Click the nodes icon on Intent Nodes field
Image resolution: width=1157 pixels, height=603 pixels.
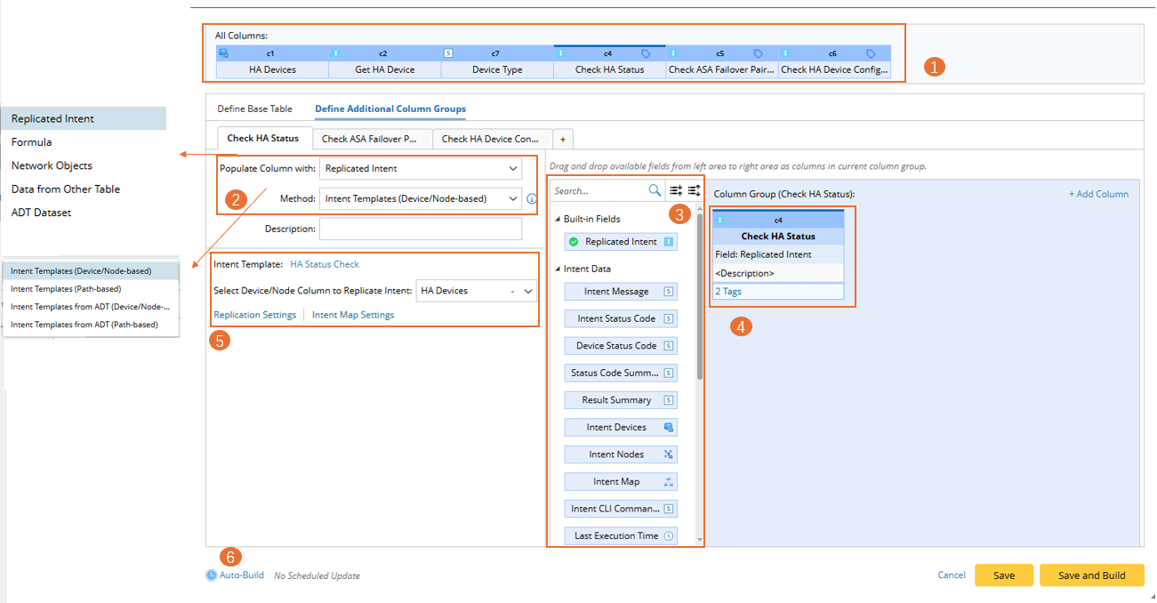669,454
